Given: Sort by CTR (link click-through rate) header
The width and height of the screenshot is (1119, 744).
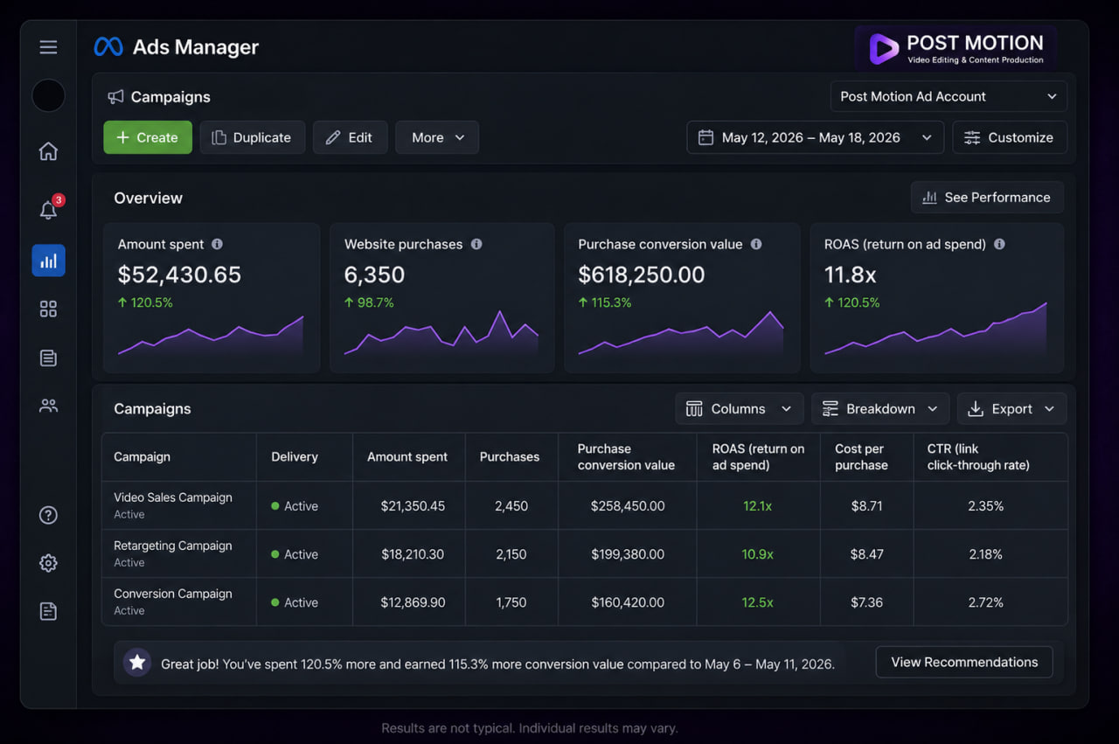Looking at the screenshot, I should (978, 456).
